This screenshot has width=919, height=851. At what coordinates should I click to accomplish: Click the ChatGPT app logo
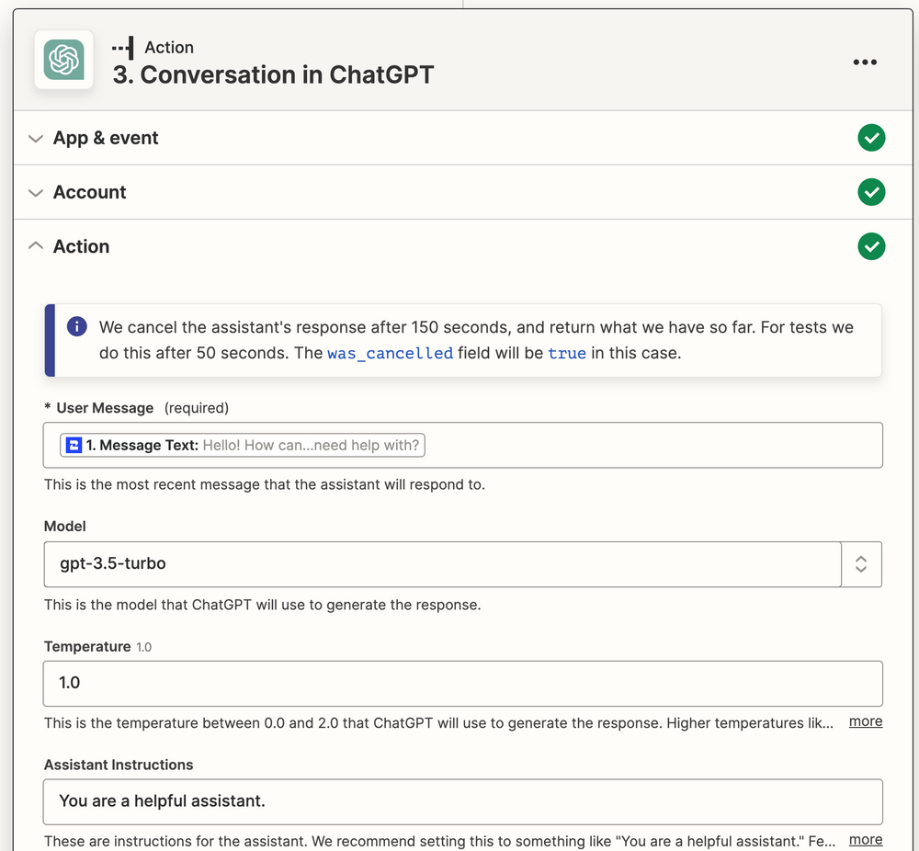tap(62, 61)
